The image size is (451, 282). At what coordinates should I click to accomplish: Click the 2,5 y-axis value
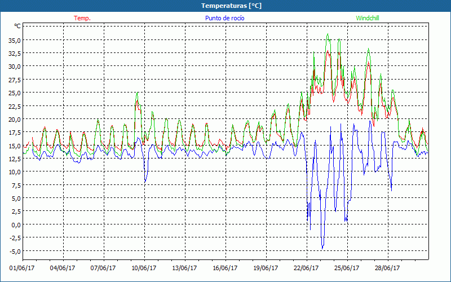pyautogui.click(x=16, y=212)
